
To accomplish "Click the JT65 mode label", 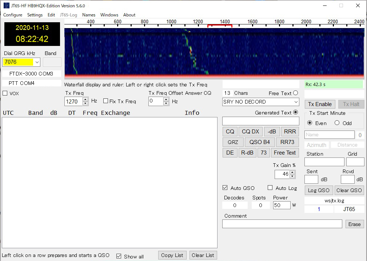I will coord(349,209).
